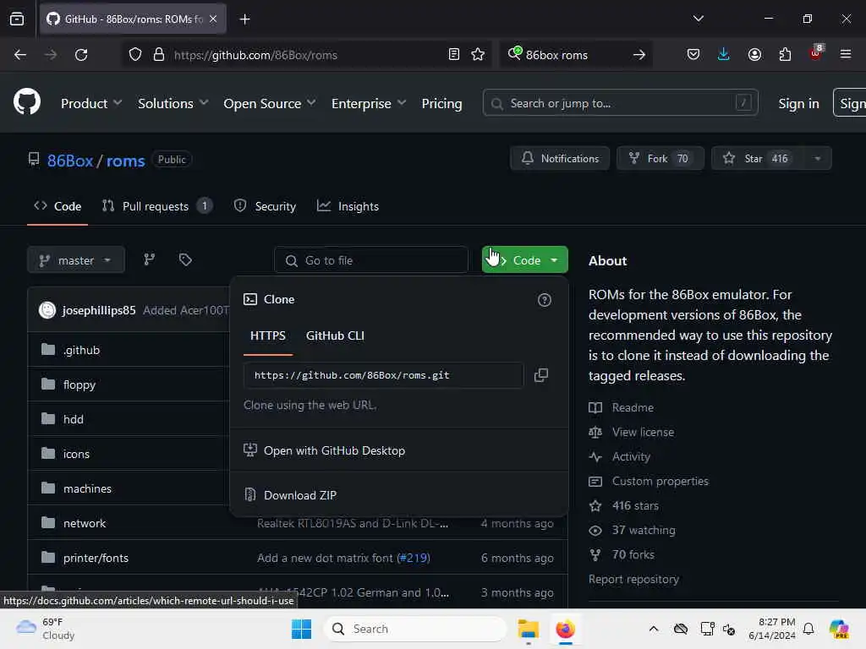The image size is (866, 649).
Task: Focus GitHub Search or jump to field
Action: click(620, 103)
